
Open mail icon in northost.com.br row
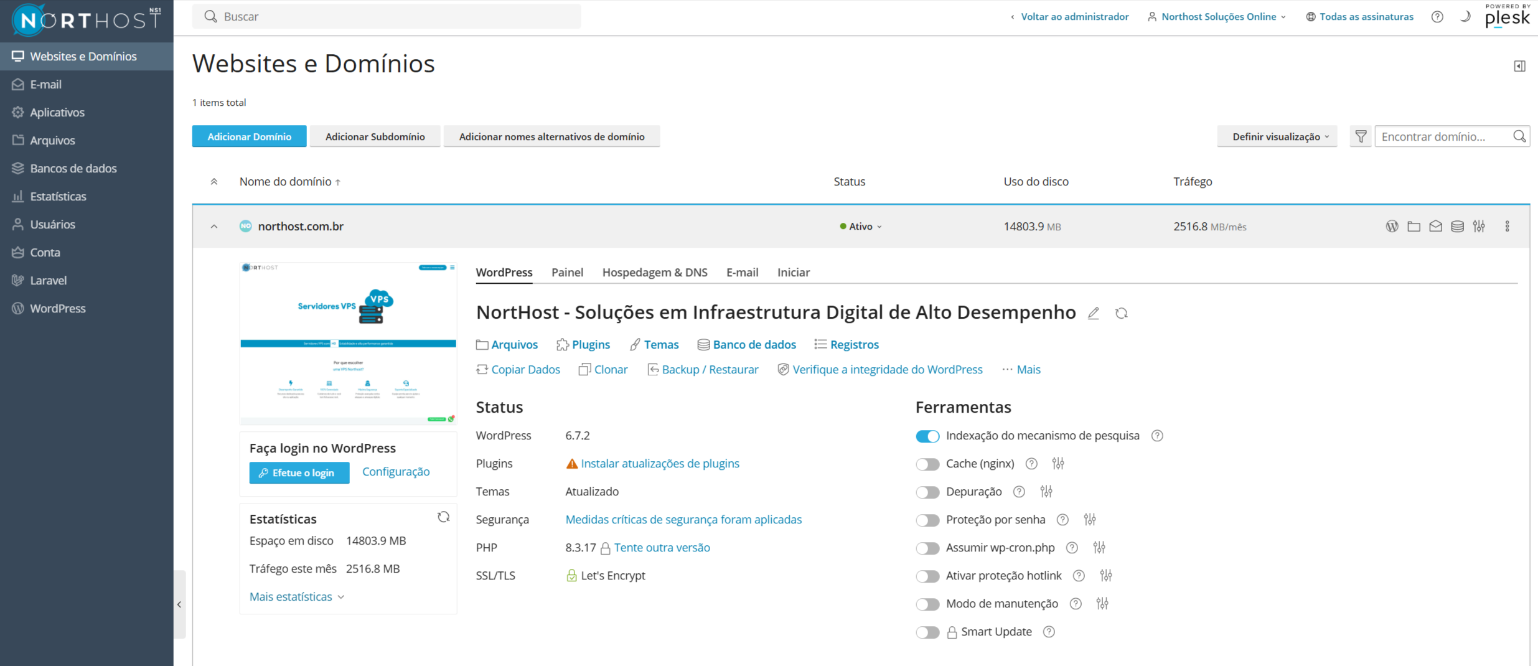(x=1435, y=227)
